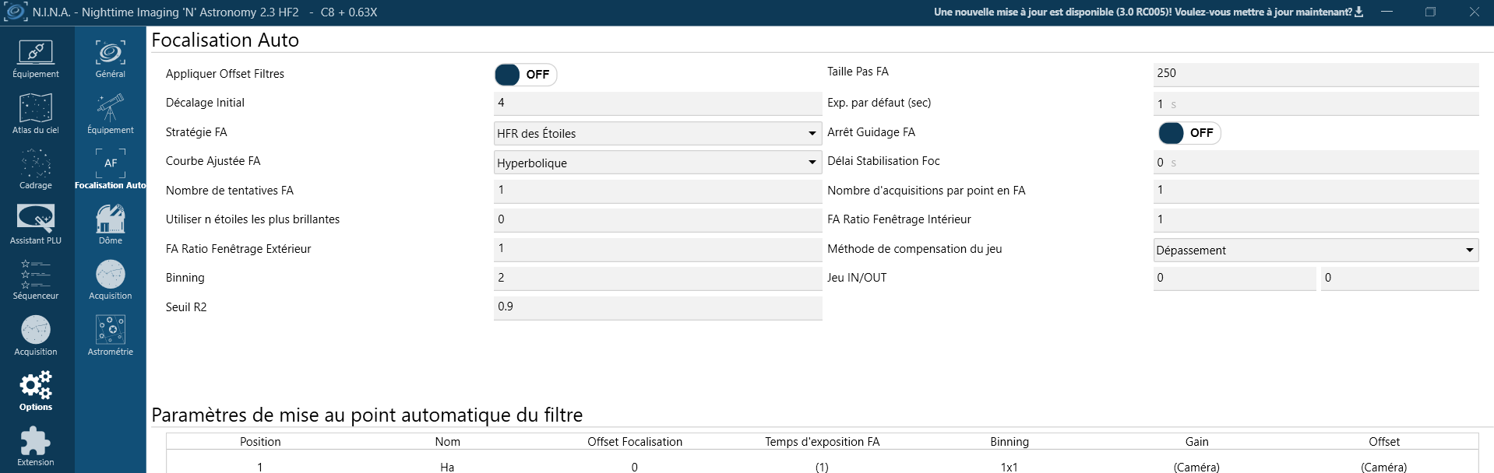Screen dimensions: 1494x473
Task: Edit Utiliser n étoiles les plus brillantes field
Action: [x=658, y=219]
